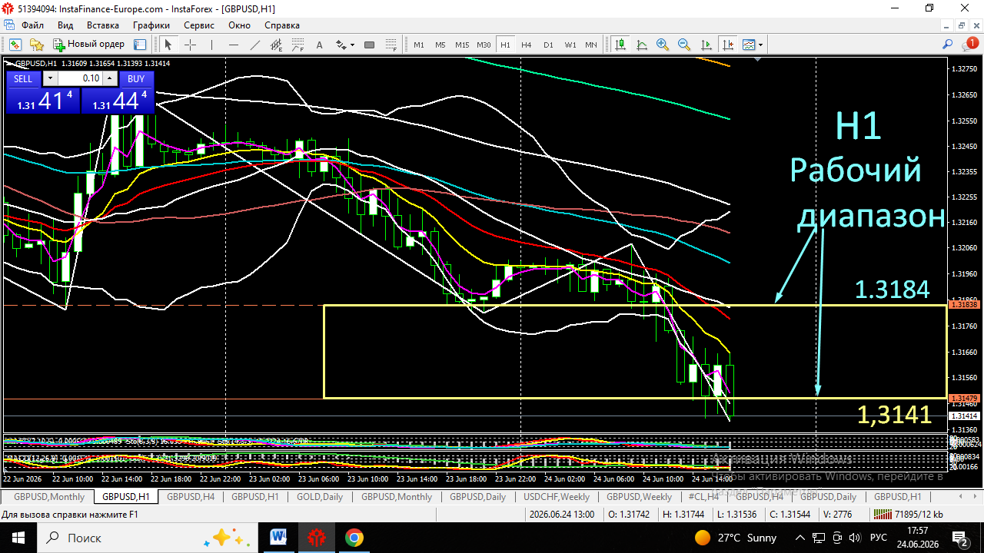The width and height of the screenshot is (984, 553).
Task: Open new chart icon in toolbar
Action: [15, 45]
